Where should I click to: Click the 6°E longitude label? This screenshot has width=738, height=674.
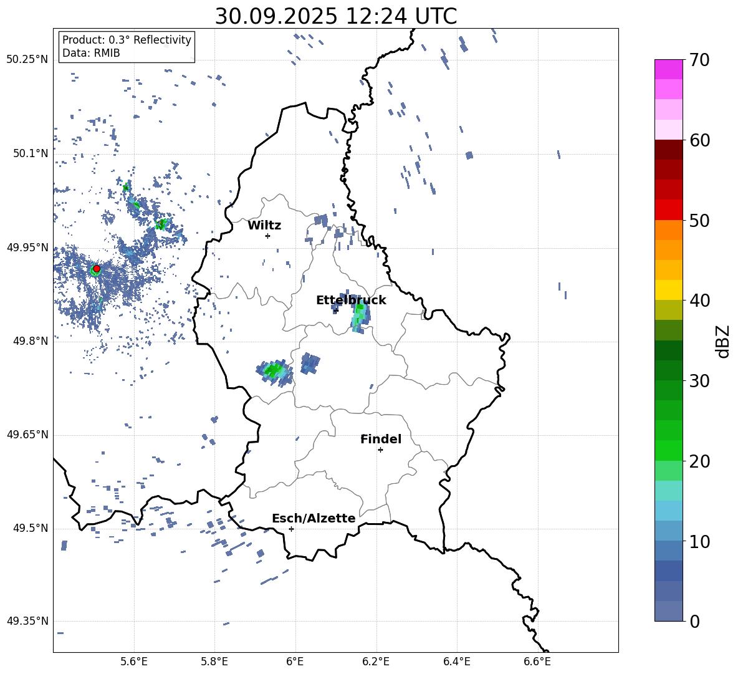[295, 662]
